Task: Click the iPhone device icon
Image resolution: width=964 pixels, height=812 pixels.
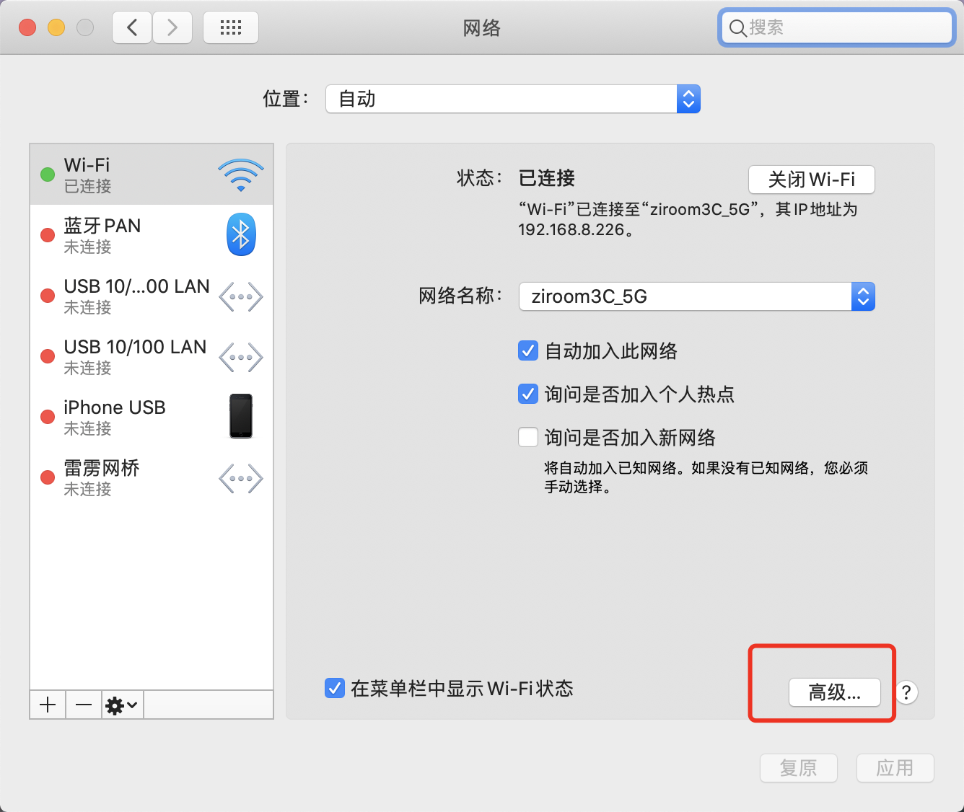Action: (x=241, y=416)
